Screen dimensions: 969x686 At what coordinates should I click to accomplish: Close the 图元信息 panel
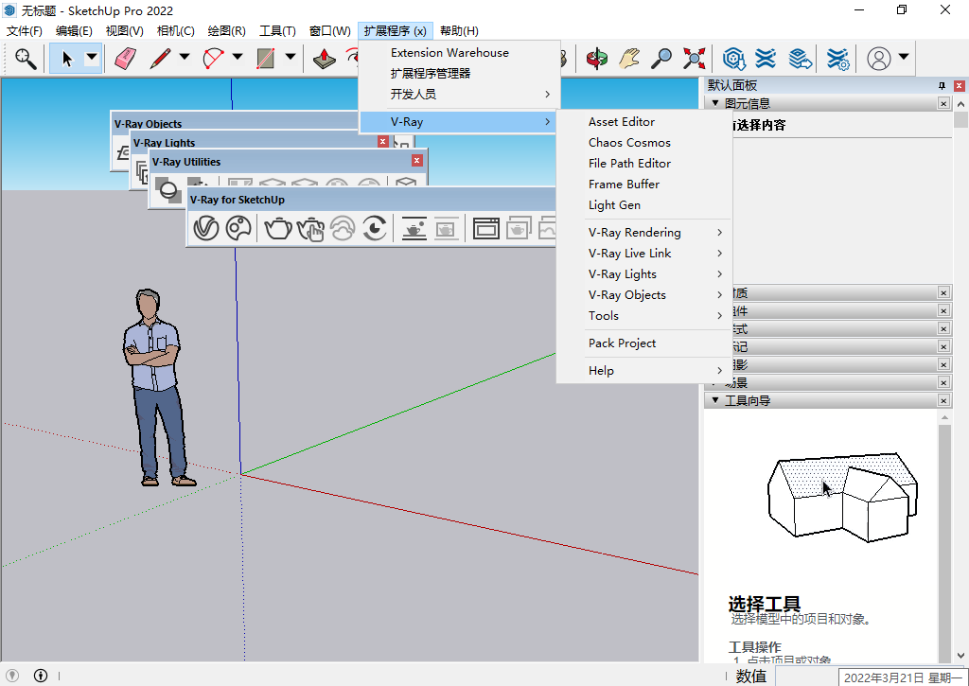943,103
